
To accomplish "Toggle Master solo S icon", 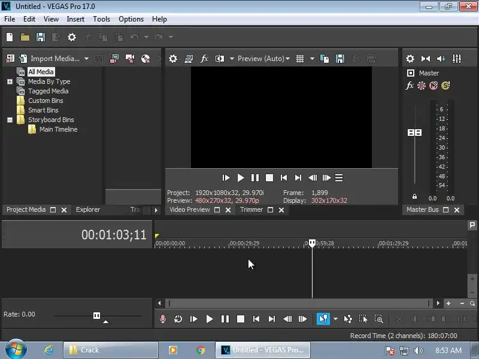I will coord(445,86).
